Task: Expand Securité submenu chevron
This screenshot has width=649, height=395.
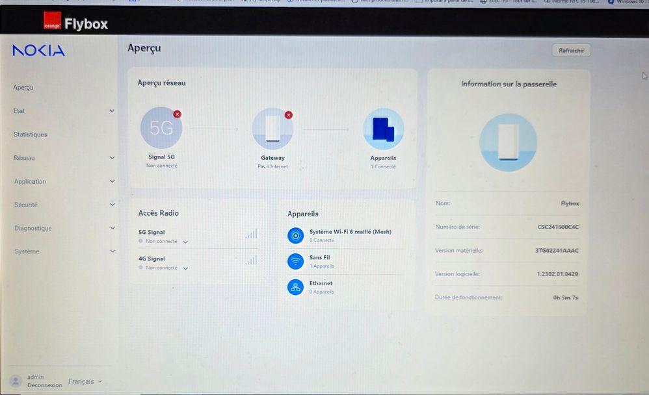Action: [x=112, y=205]
